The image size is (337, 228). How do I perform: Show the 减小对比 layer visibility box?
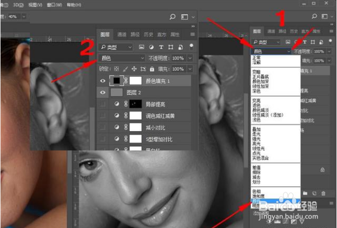pos(103,127)
